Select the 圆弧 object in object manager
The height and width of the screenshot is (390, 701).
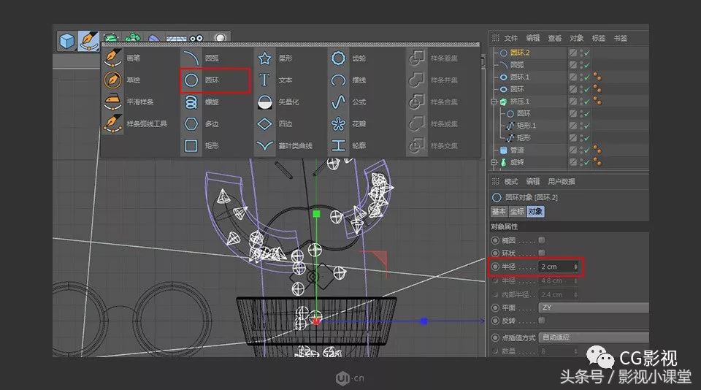pos(517,65)
